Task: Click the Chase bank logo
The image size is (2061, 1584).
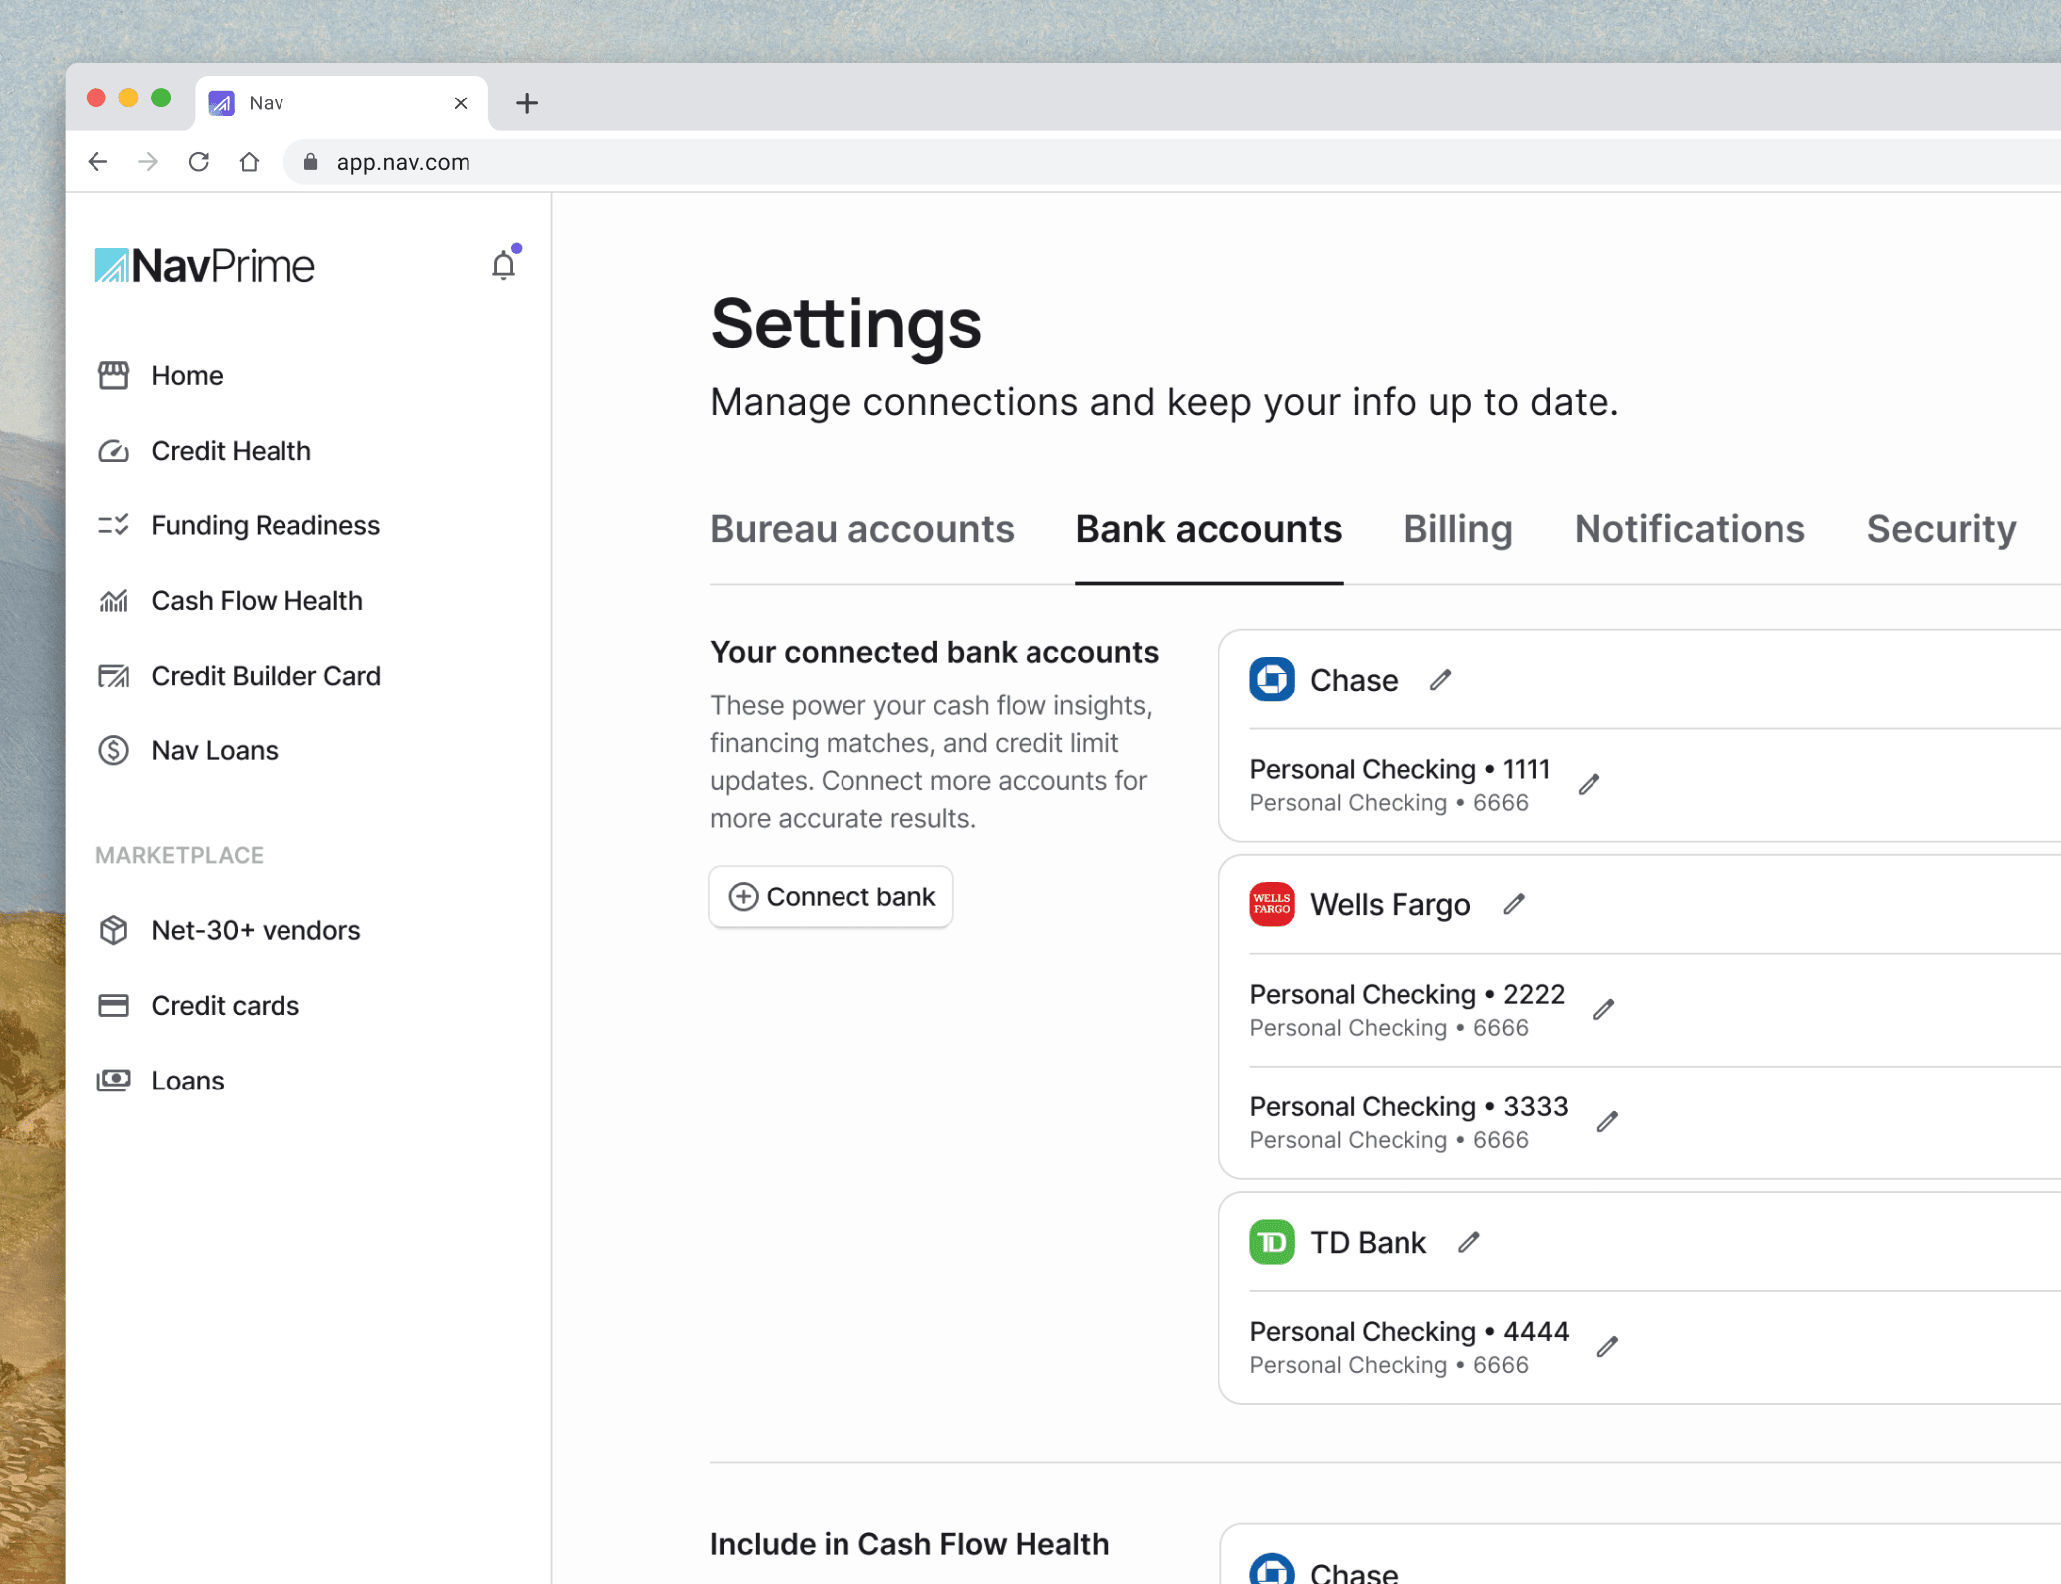Action: (x=1271, y=680)
